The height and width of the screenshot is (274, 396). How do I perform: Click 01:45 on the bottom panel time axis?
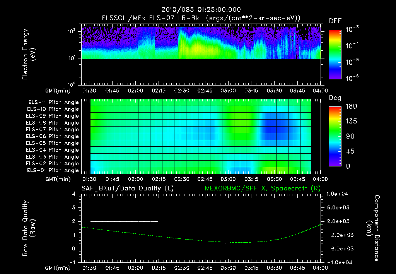(113, 268)
